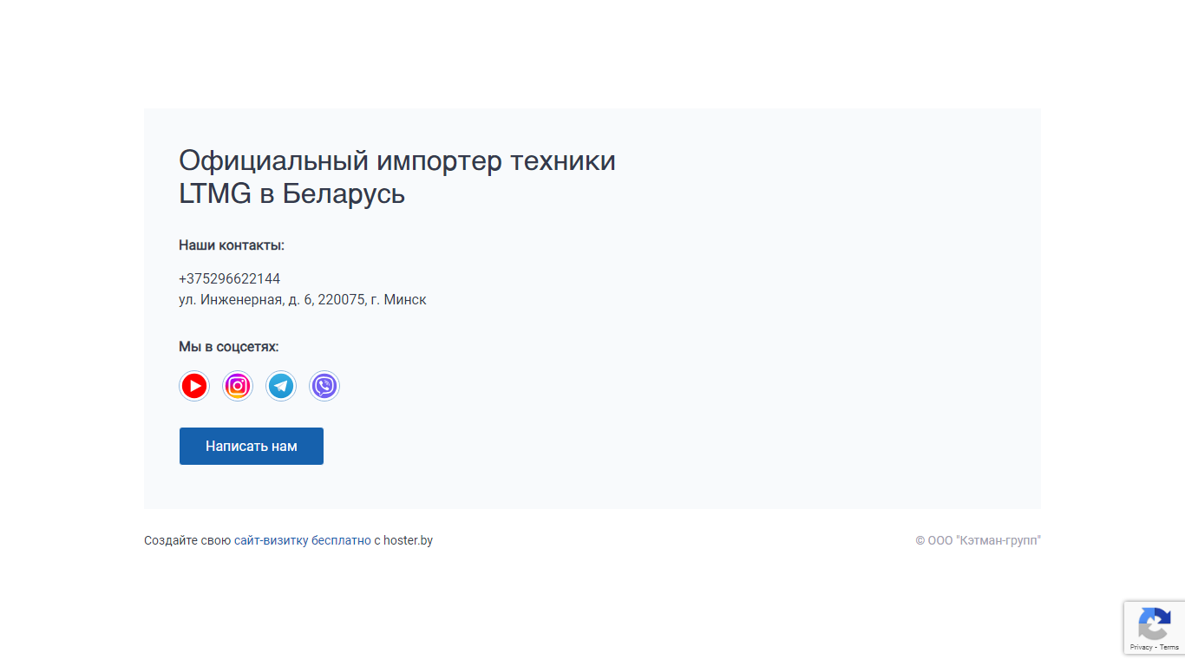
Task: Click phone number +375296622144
Action: [229, 278]
